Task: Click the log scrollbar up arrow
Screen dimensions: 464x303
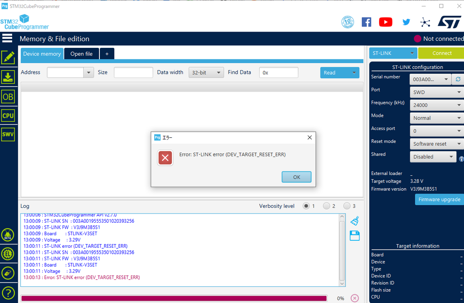Action: click(x=342, y=217)
